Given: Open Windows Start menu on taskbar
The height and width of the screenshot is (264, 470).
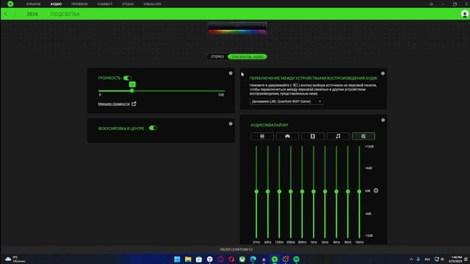Looking at the screenshot, I should [177, 259].
